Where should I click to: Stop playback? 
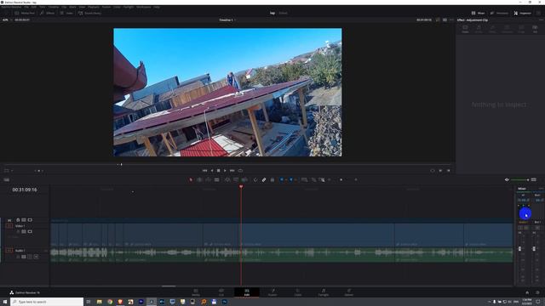click(x=219, y=171)
